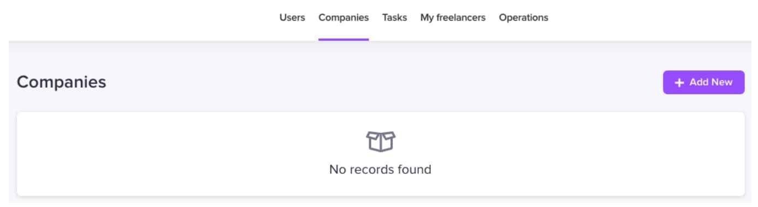Click the empty open box icon
The width and height of the screenshot is (758, 207).
click(x=380, y=142)
